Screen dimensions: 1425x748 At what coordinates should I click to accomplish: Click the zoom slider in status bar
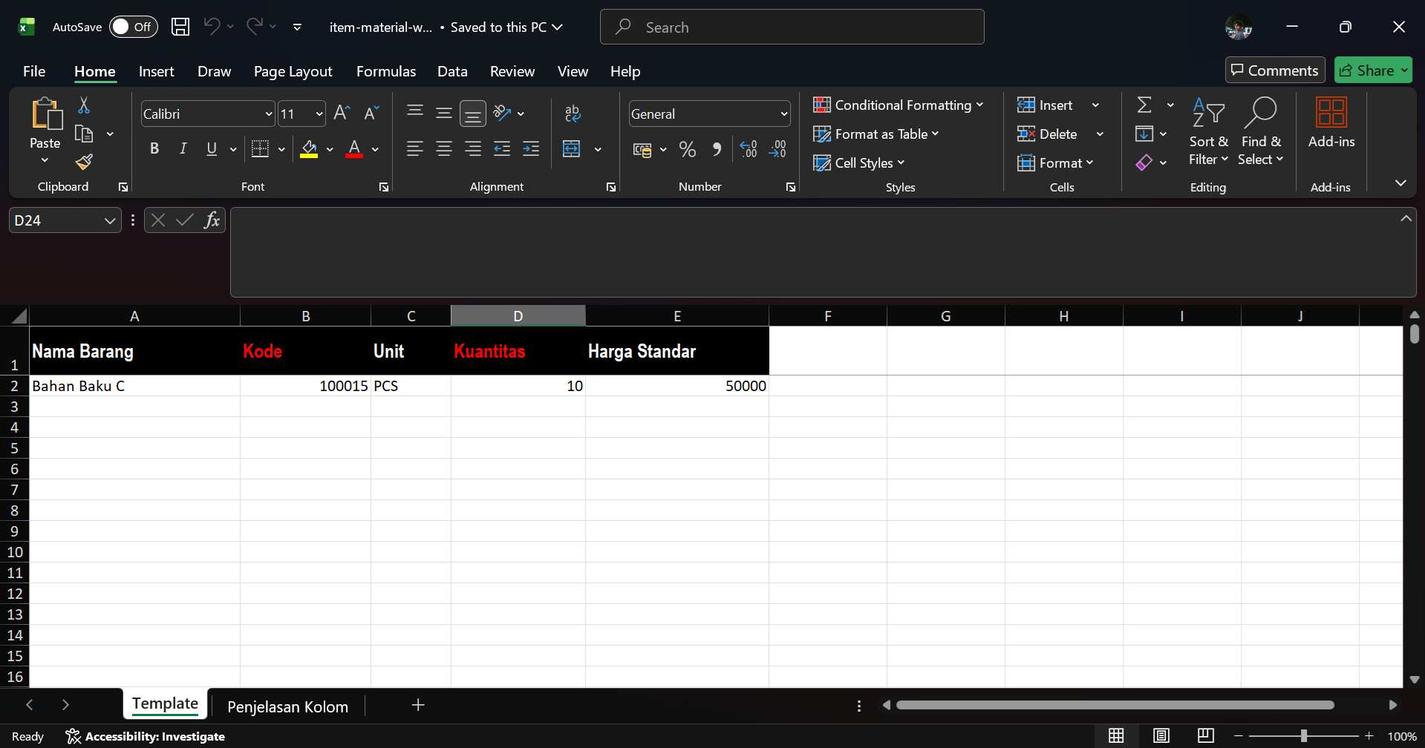[x=1303, y=736]
